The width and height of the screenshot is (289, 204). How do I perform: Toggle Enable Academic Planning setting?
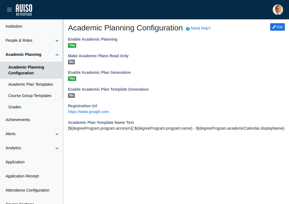click(72, 45)
